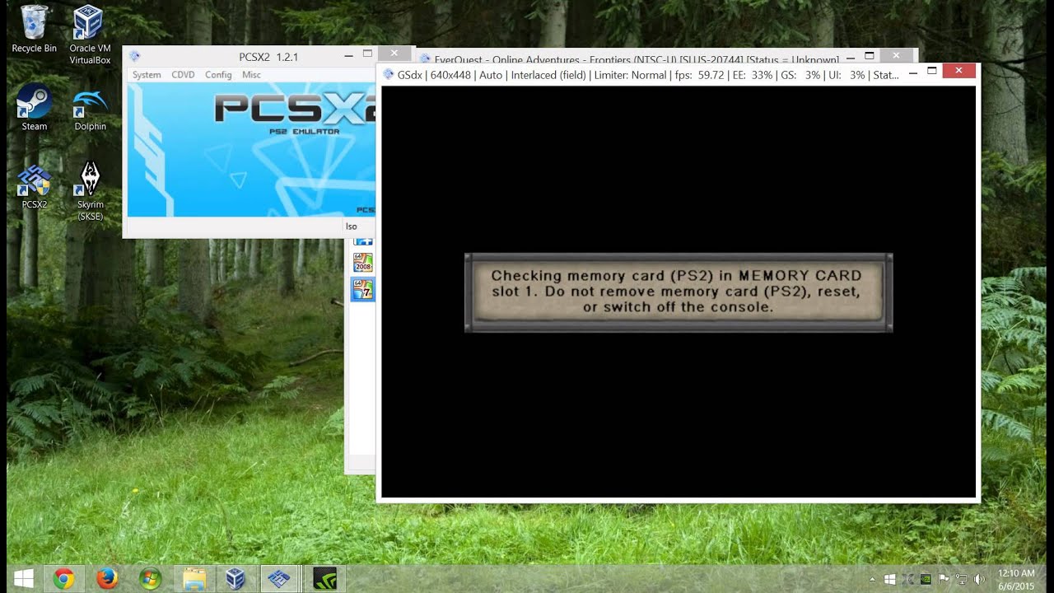1054x593 pixels.
Task: Close the GSdx game window
Action: pyautogui.click(x=959, y=71)
